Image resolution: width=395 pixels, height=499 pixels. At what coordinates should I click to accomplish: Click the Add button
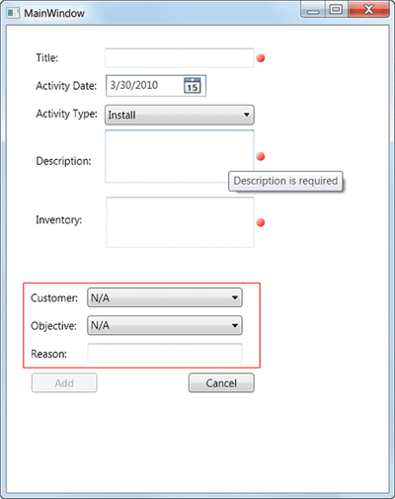pos(64,382)
